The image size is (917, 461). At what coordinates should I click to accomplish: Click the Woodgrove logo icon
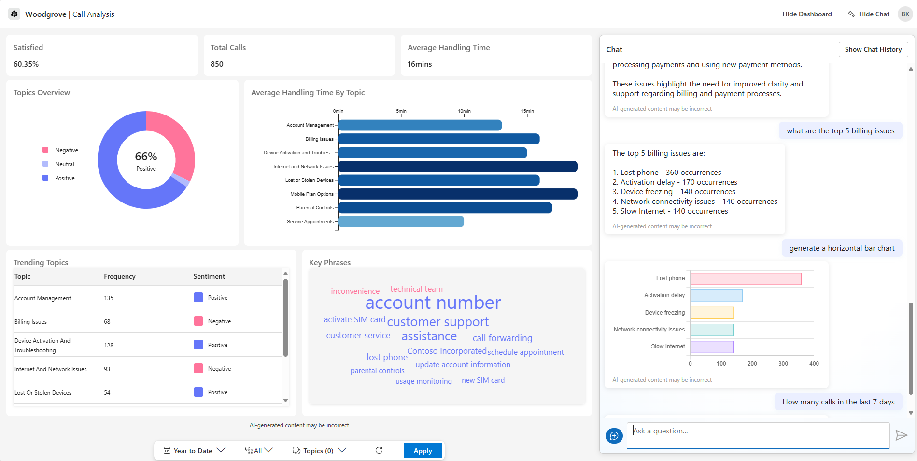point(14,14)
